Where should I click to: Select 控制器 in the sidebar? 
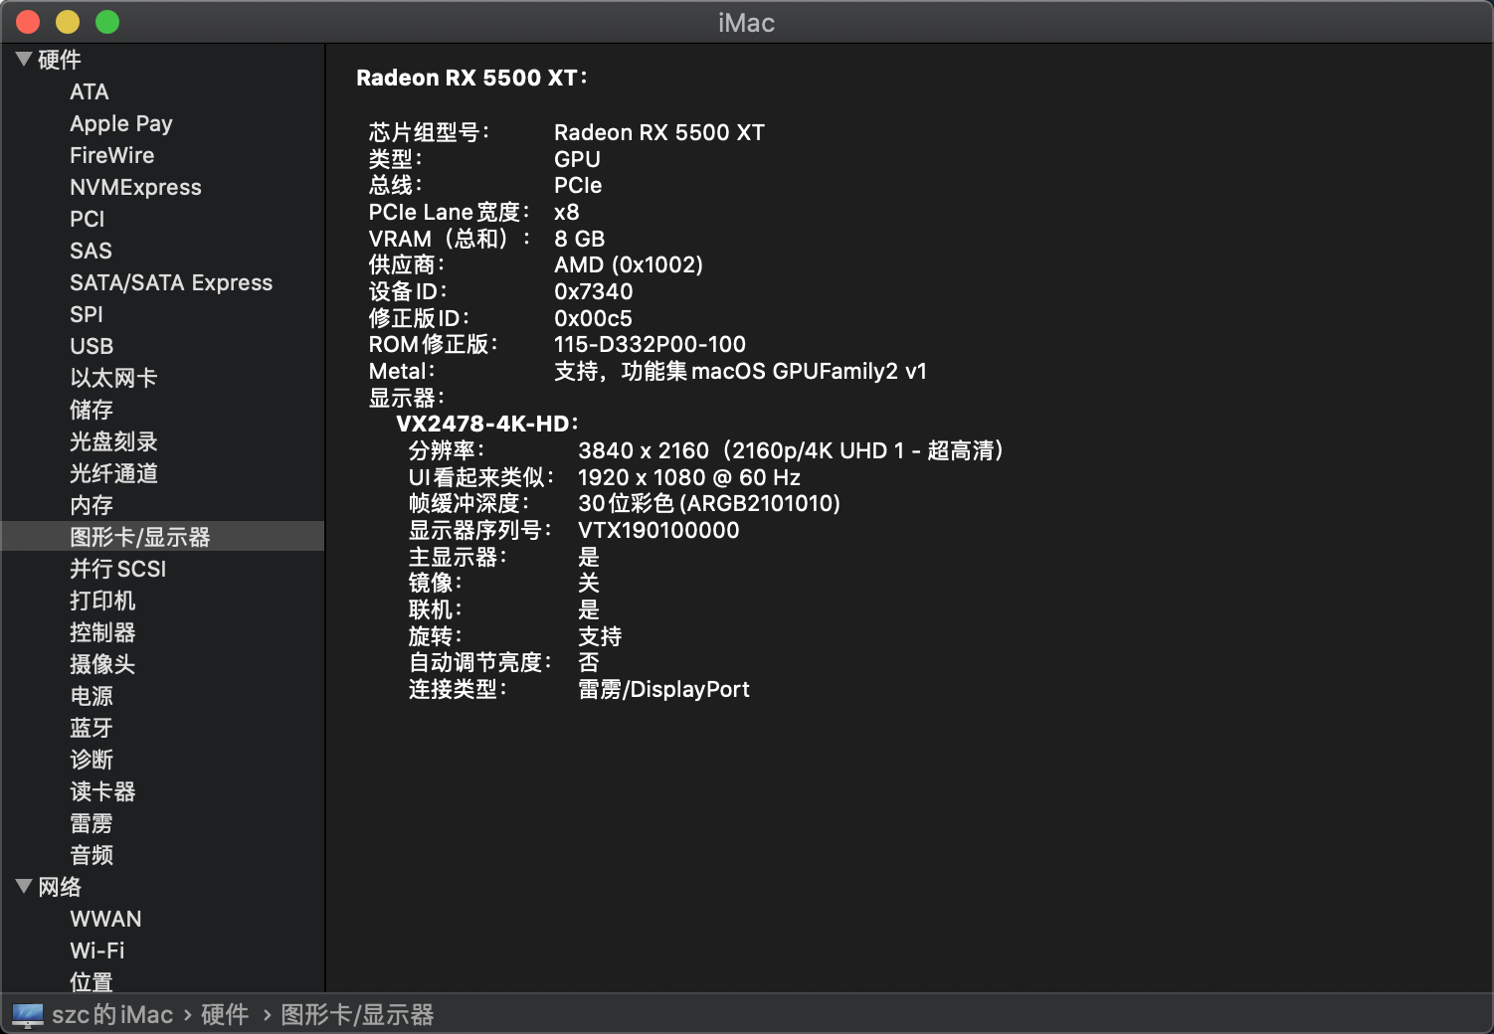(102, 632)
